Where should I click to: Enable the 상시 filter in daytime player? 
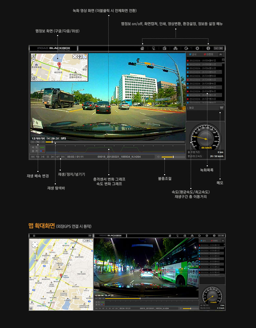(193, 54)
